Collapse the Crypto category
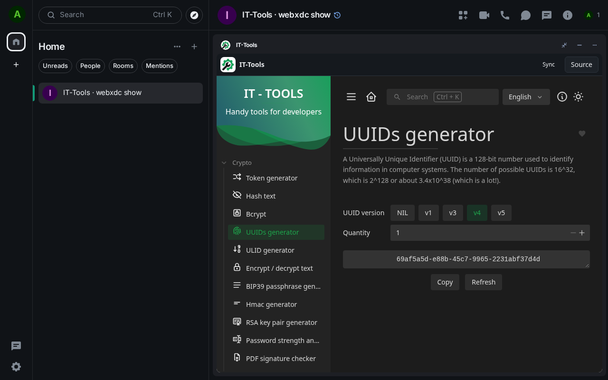This screenshot has height=380, width=608. (x=237, y=162)
